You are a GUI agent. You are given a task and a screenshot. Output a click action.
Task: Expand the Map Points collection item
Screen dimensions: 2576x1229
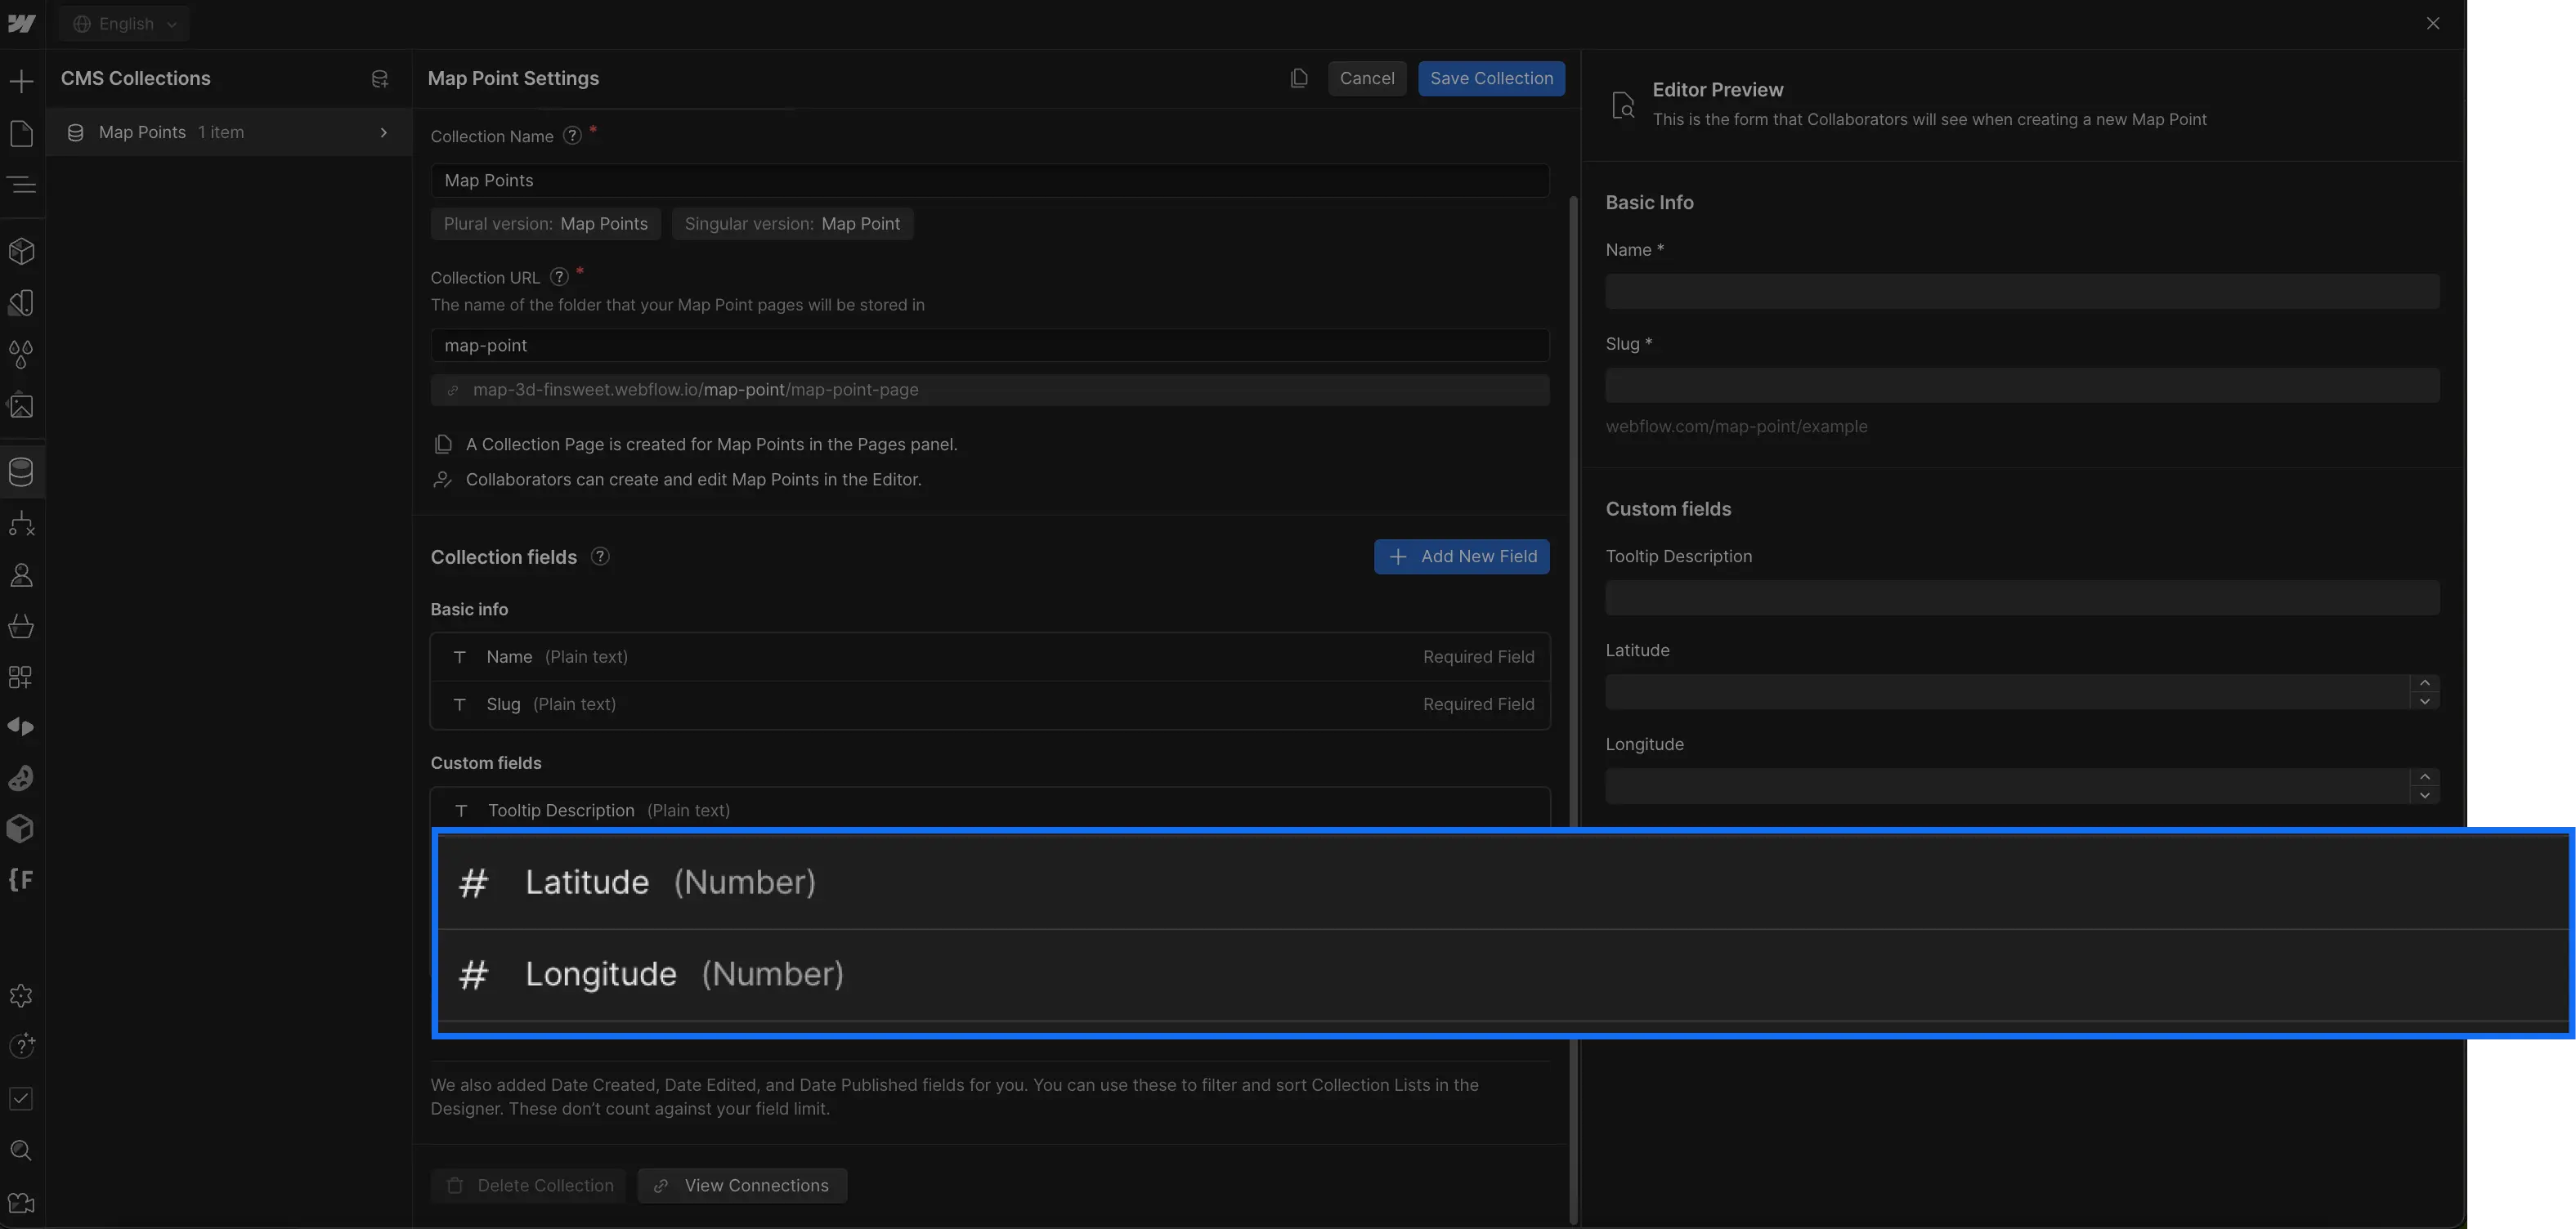pos(384,132)
